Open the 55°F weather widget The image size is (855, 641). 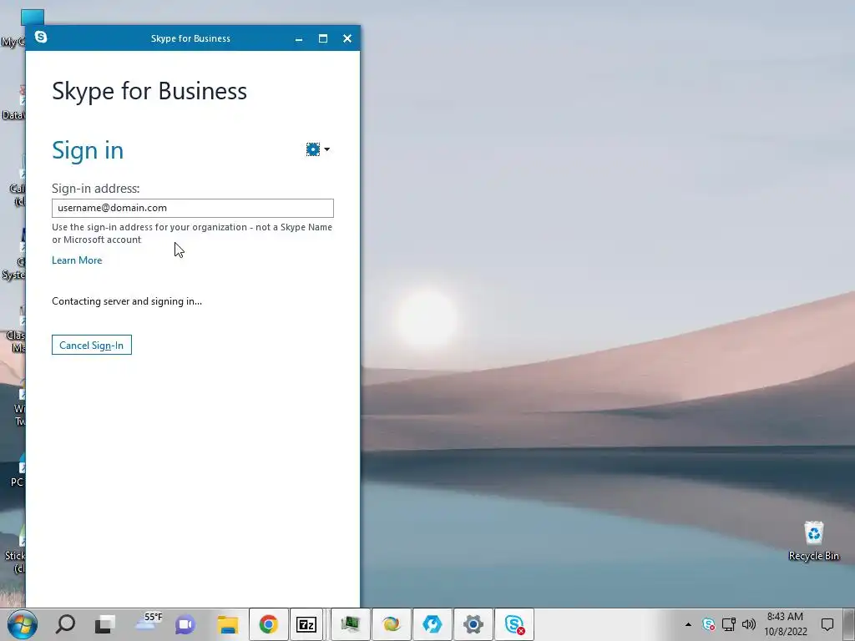click(x=148, y=622)
